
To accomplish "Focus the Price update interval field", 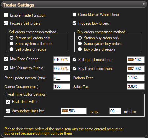I will 62,78.
